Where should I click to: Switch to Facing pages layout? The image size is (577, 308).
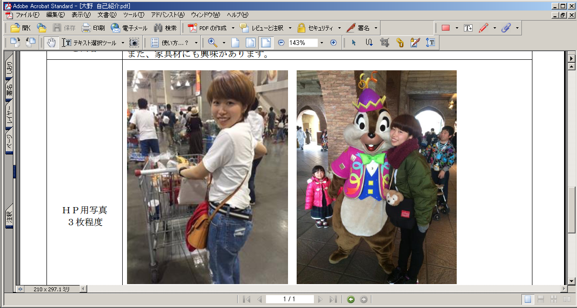click(x=567, y=299)
